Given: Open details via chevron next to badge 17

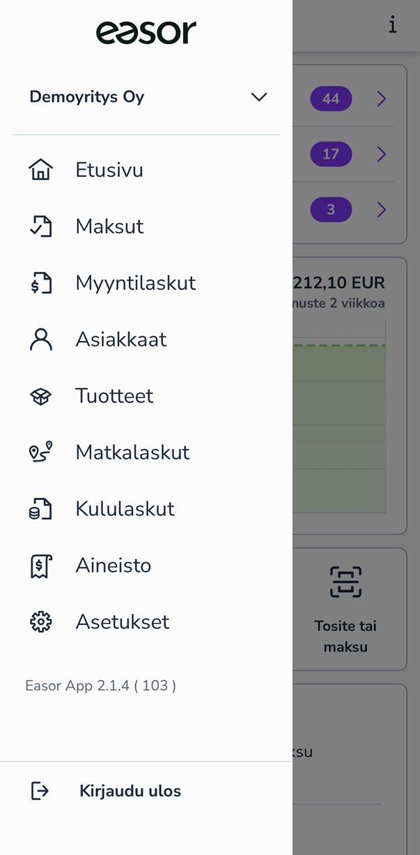Looking at the screenshot, I should point(381,154).
